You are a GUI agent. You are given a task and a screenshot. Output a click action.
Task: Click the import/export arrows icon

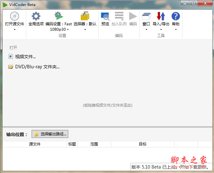tap(161, 16)
